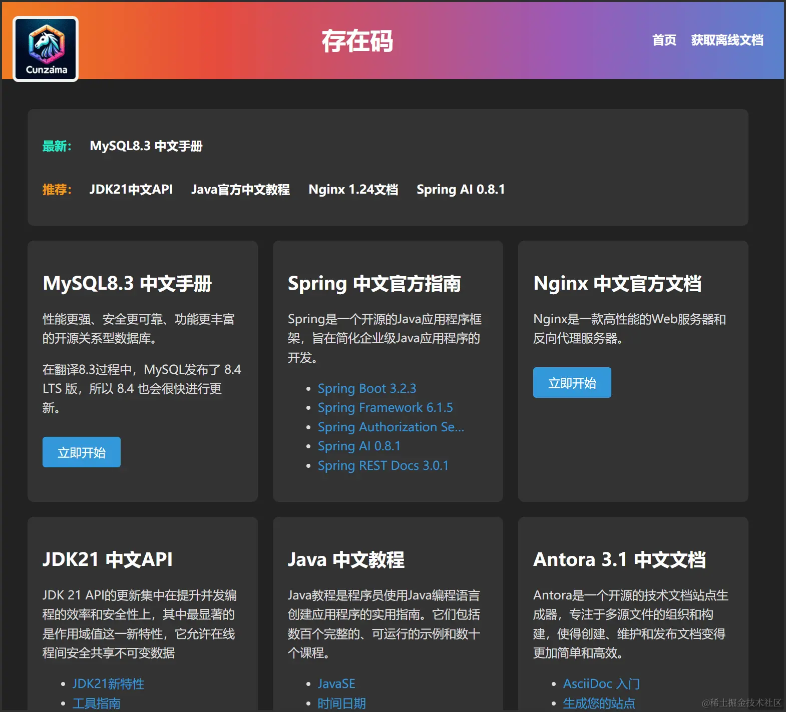
Task: Open JavaSE link in Java card
Action: 336,684
